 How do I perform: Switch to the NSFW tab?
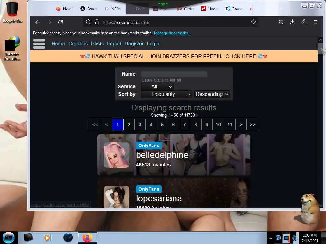(113, 9)
